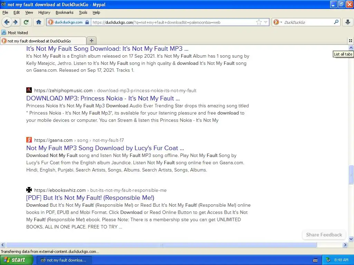Click the 8:48 AM system clock
Image resolution: width=354 pixels, height=265 pixels.
pyautogui.click(x=341, y=260)
